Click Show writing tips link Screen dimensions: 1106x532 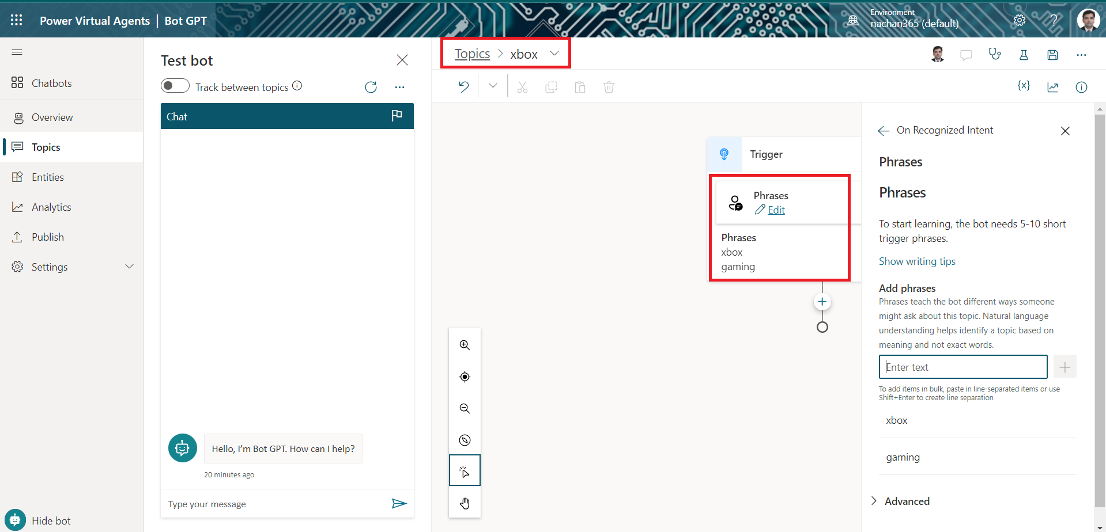tap(917, 261)
